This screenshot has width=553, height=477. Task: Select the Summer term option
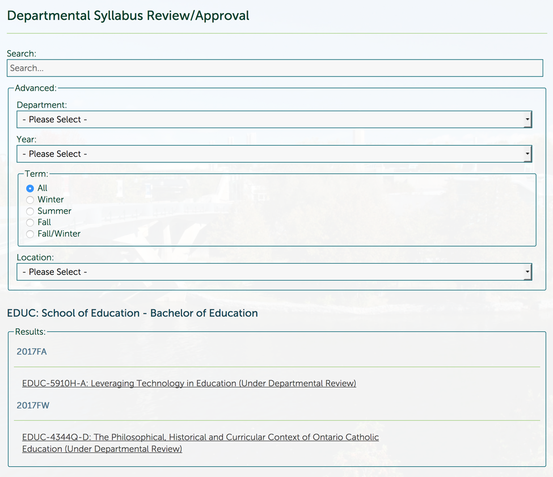29,211
